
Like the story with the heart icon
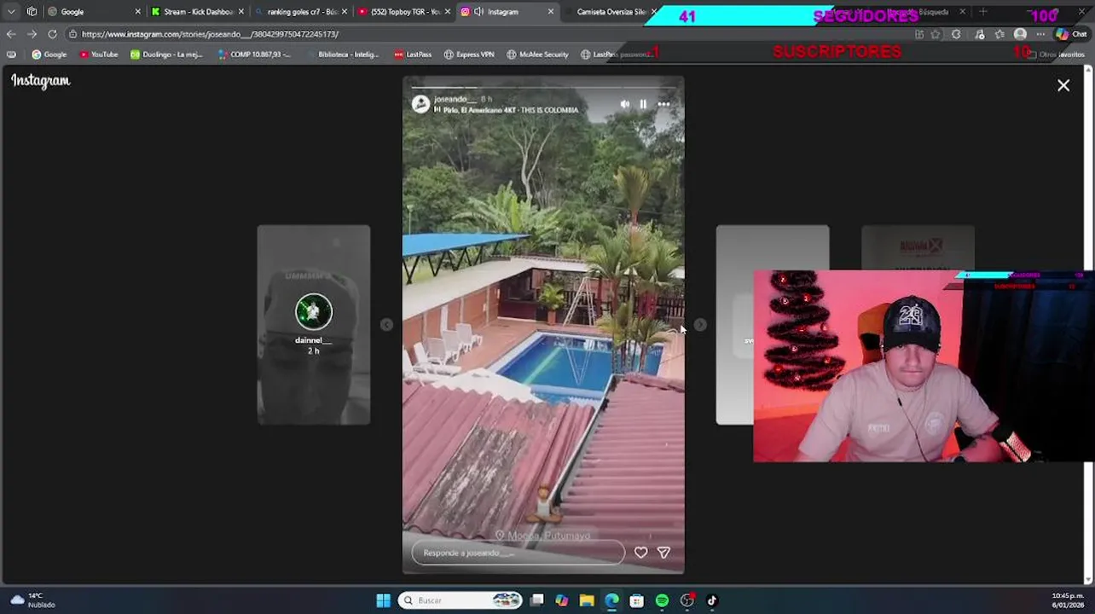641,553
